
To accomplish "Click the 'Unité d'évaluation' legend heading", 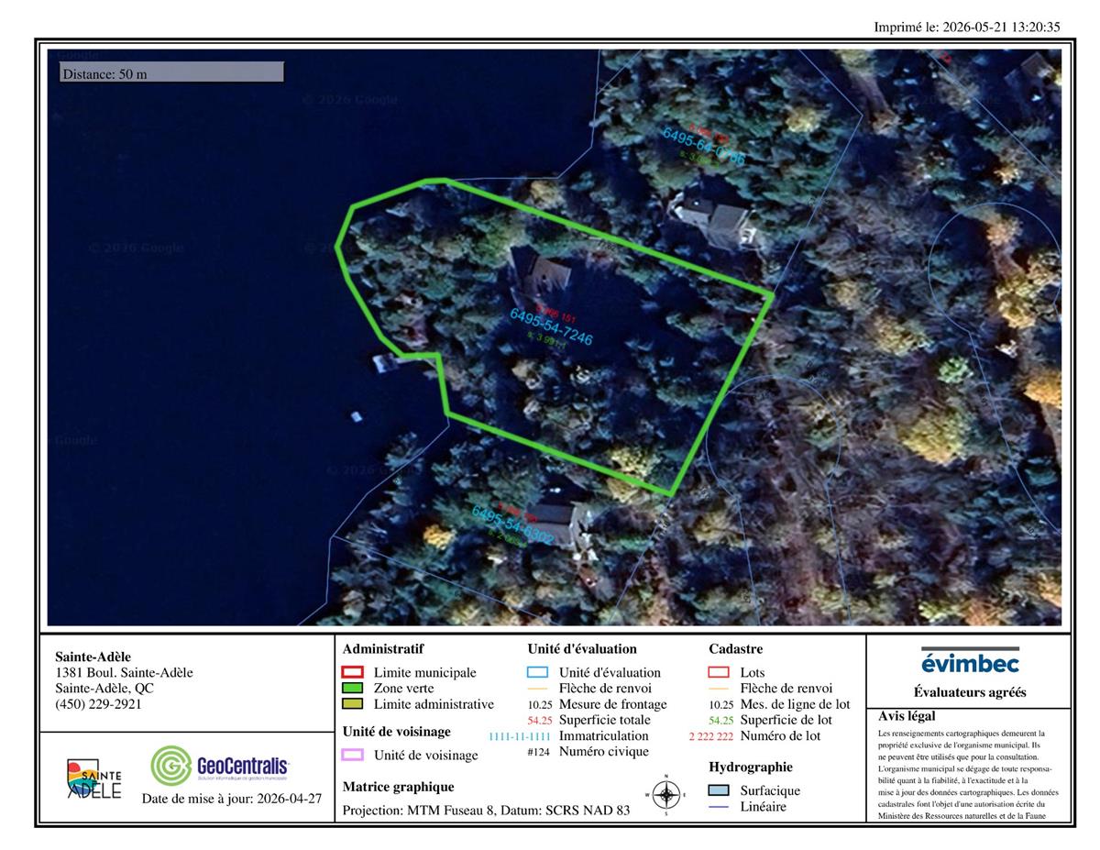I will (x=582, y=649).
